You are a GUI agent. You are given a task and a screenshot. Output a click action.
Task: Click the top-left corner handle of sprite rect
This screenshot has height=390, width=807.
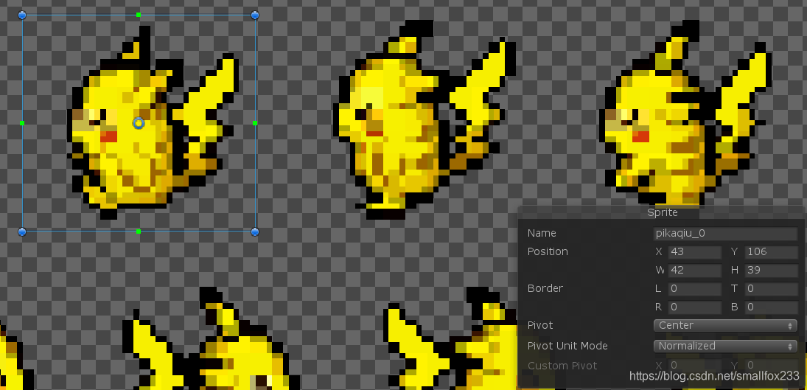[22, 15]
